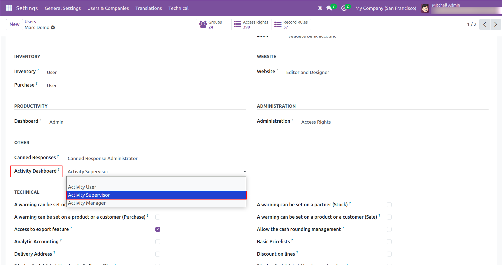Viewport: 502px width, 265px height.
Task: Show help mark next to Canned Responses
Action: click(58, 156)
